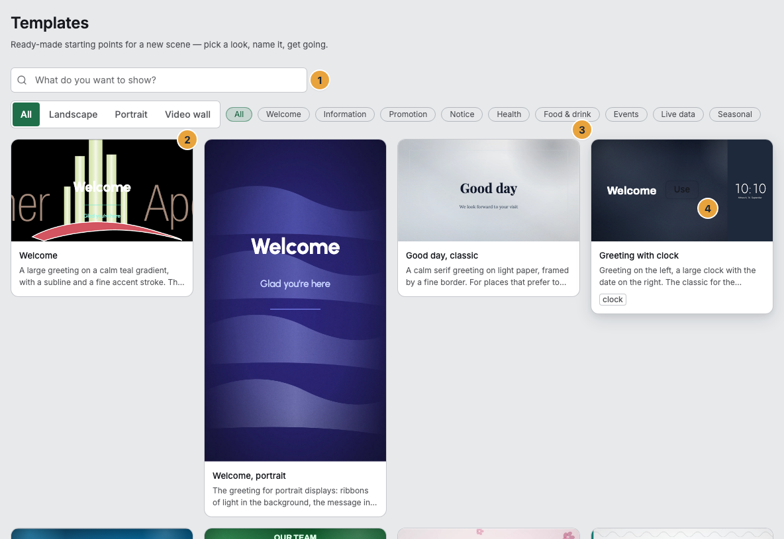Open the Good day, classic template thumbnail
This screenshot has width=784, height=539.
point(489,190)
